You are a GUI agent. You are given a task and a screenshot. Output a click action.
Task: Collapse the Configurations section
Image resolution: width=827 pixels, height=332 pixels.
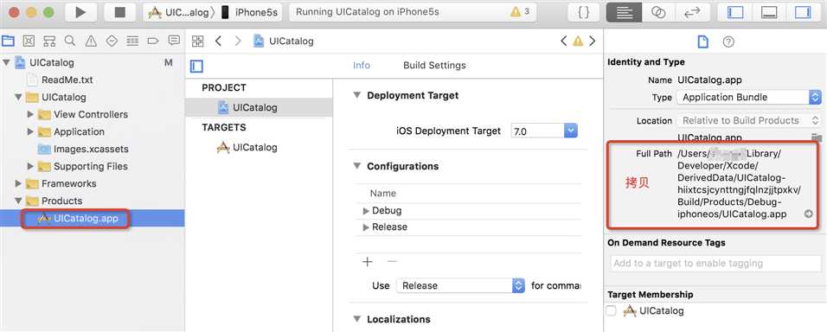[x=357, y=166]
